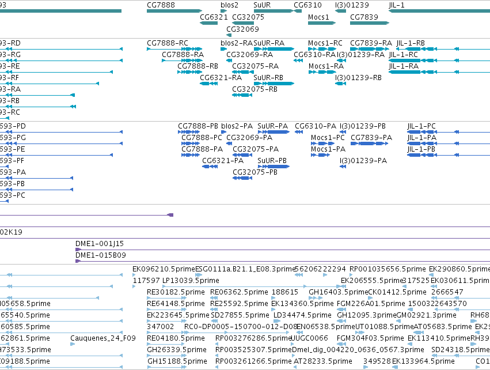Click transcript CG7888-RB
490x370 pixels.
click(x=198, y=66)
